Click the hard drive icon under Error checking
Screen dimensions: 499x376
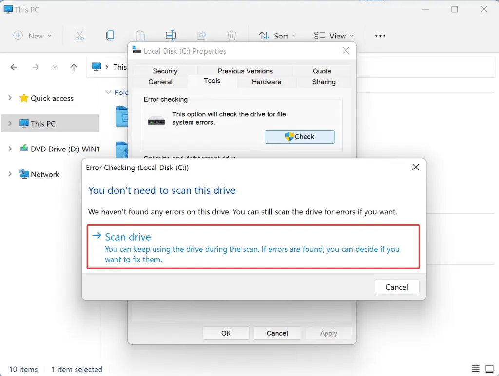156,121
